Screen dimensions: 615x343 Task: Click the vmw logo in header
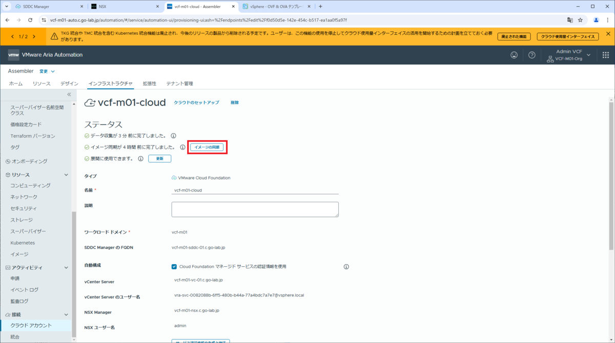(14, 55)
